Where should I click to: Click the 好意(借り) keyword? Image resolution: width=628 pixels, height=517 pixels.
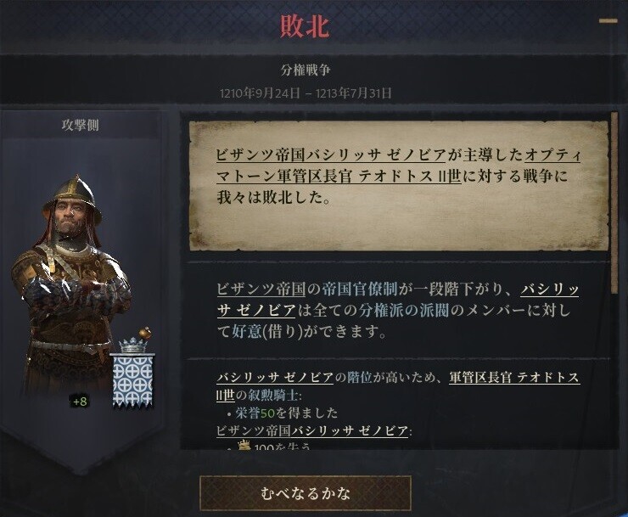point(267,331)
